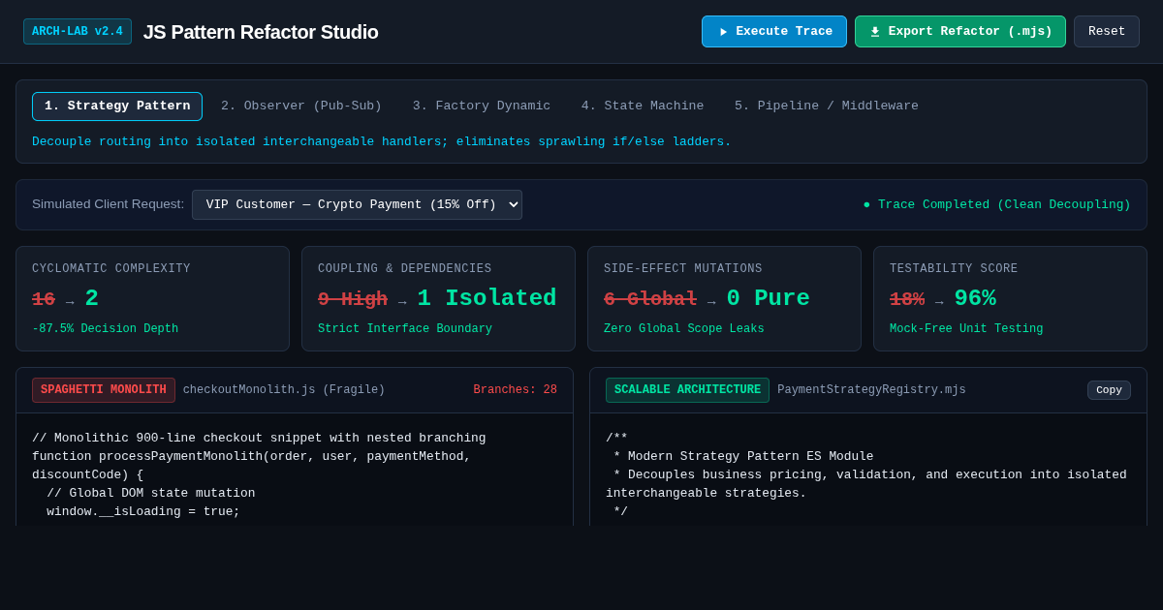Click the Reset button
The height and width of the screenshot is (610, 1163).
point(1107,32)
